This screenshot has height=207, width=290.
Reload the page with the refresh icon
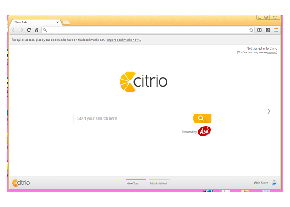(x=29, y=30)
